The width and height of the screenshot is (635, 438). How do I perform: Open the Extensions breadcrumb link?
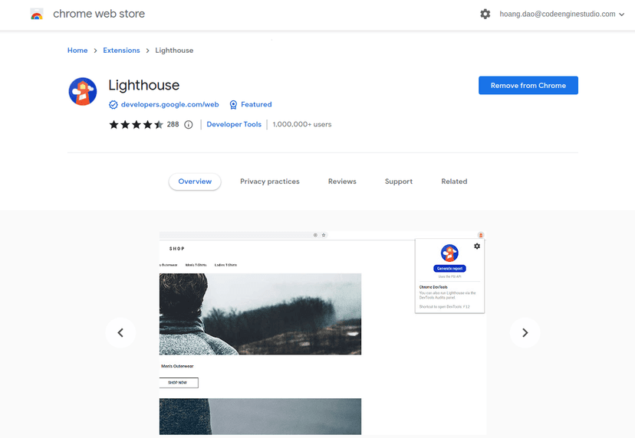121,50
